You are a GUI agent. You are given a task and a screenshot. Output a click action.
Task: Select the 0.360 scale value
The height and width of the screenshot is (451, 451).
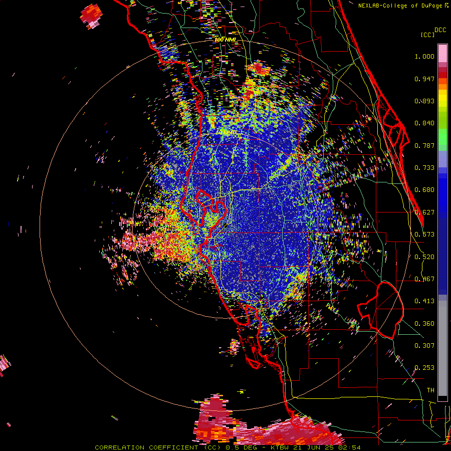click(x=424, y=324)
